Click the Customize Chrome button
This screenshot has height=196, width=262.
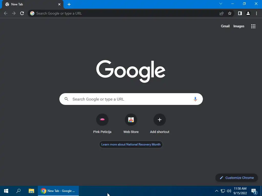coord(237,178)
